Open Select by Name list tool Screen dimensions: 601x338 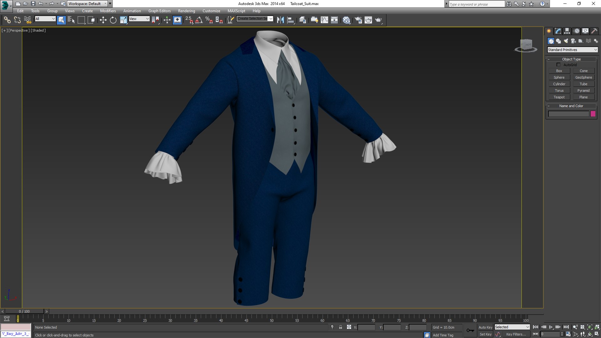71,20
